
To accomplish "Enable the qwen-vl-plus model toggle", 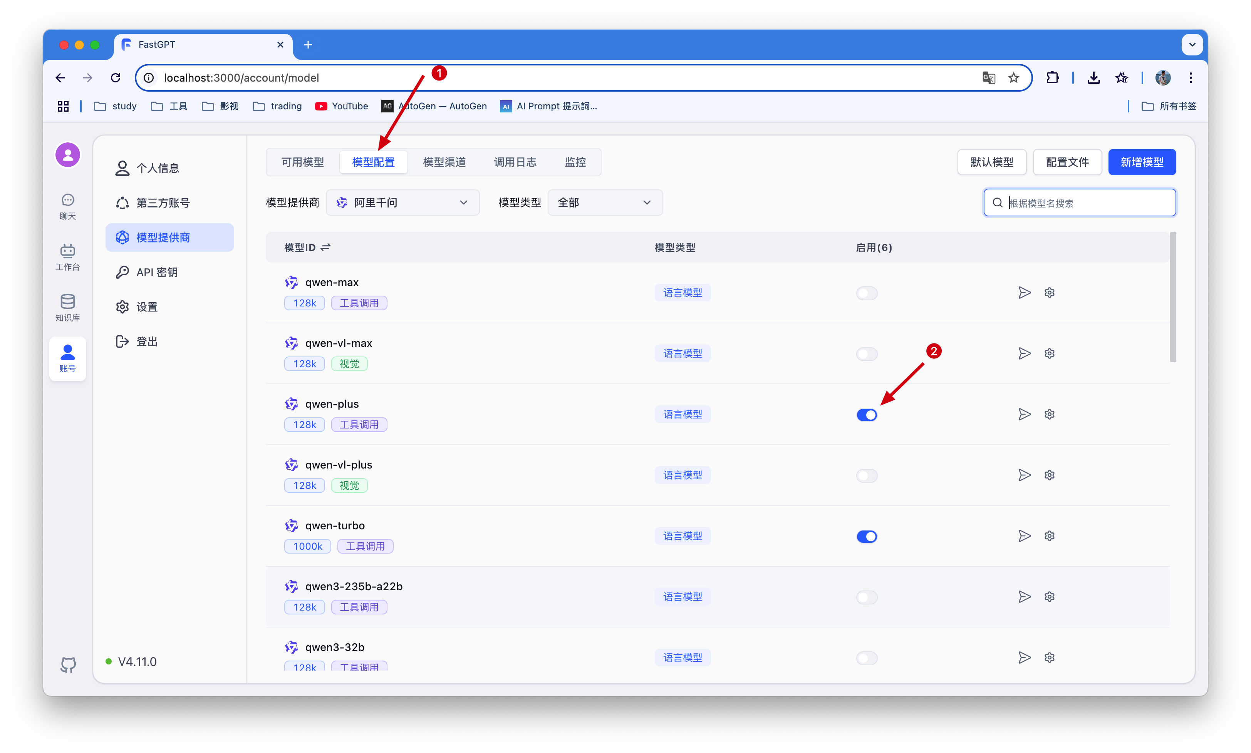I will (866, 476).
